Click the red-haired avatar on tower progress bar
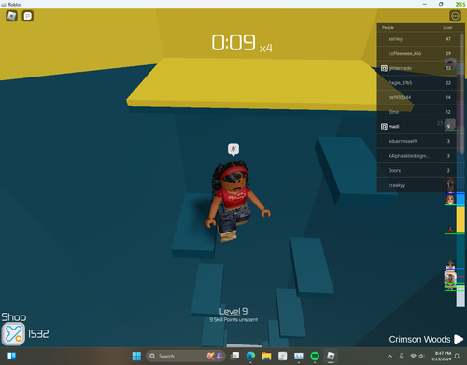This screenshot has width=467, height=365. [450, 200]
